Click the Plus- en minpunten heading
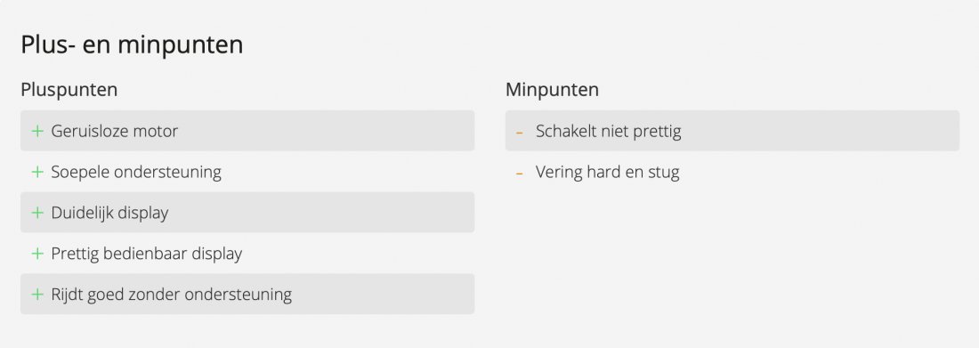Screen dimensions: 979x348 coord(132,45)
